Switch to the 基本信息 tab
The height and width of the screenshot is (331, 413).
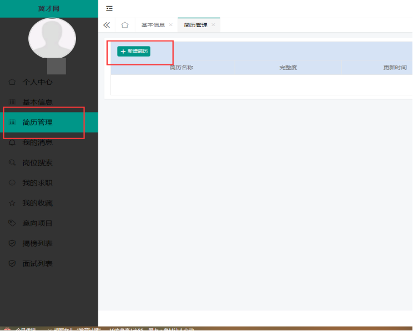pyautogui.click(x=153, y=25)
